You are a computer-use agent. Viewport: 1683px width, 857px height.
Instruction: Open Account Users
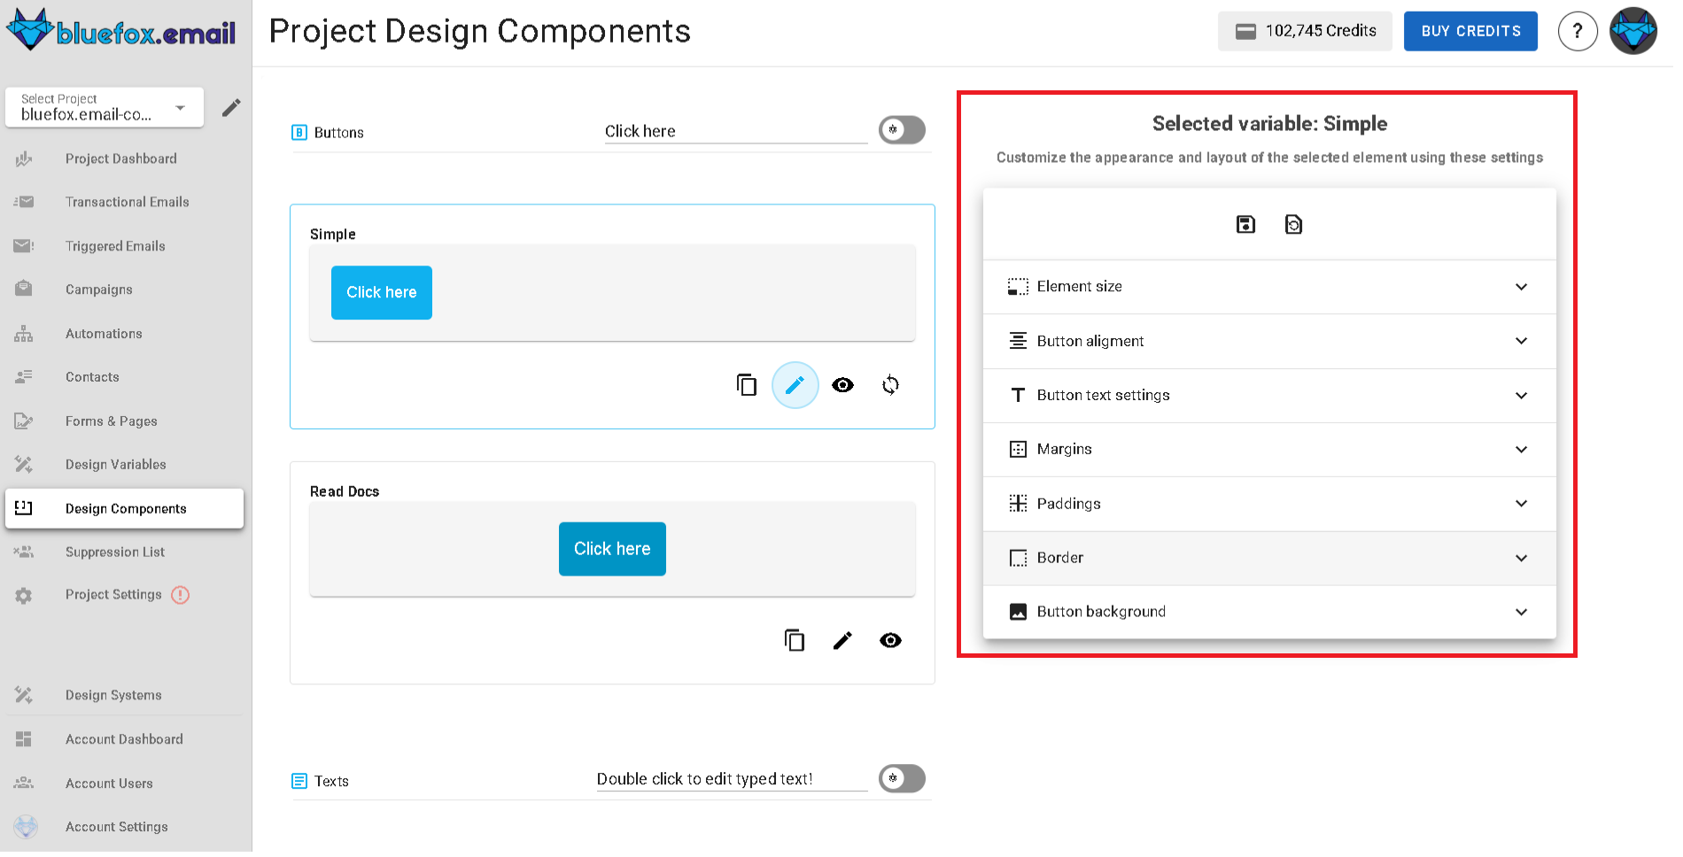[x=109, y=785]
